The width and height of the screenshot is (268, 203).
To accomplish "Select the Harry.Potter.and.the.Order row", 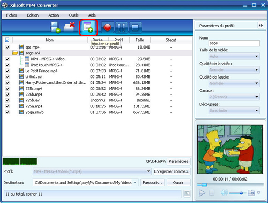I will click(x=98, y=83).
